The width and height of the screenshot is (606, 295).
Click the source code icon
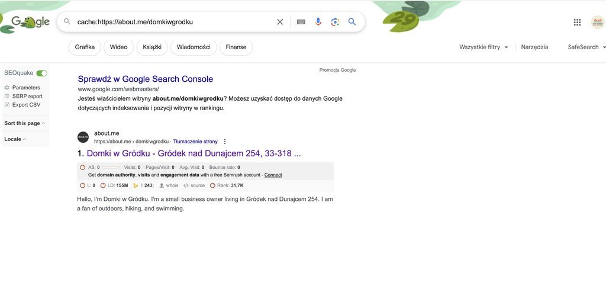pyautogui.click(x=186, y=185)
